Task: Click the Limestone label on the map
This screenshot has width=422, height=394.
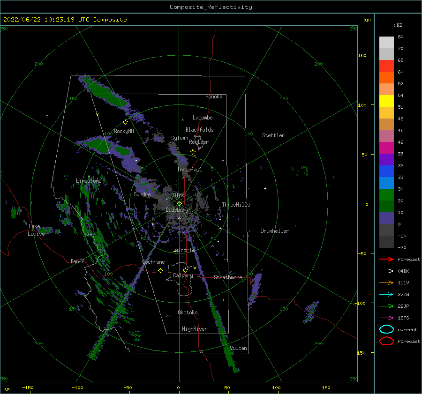Action: point(89,181)
